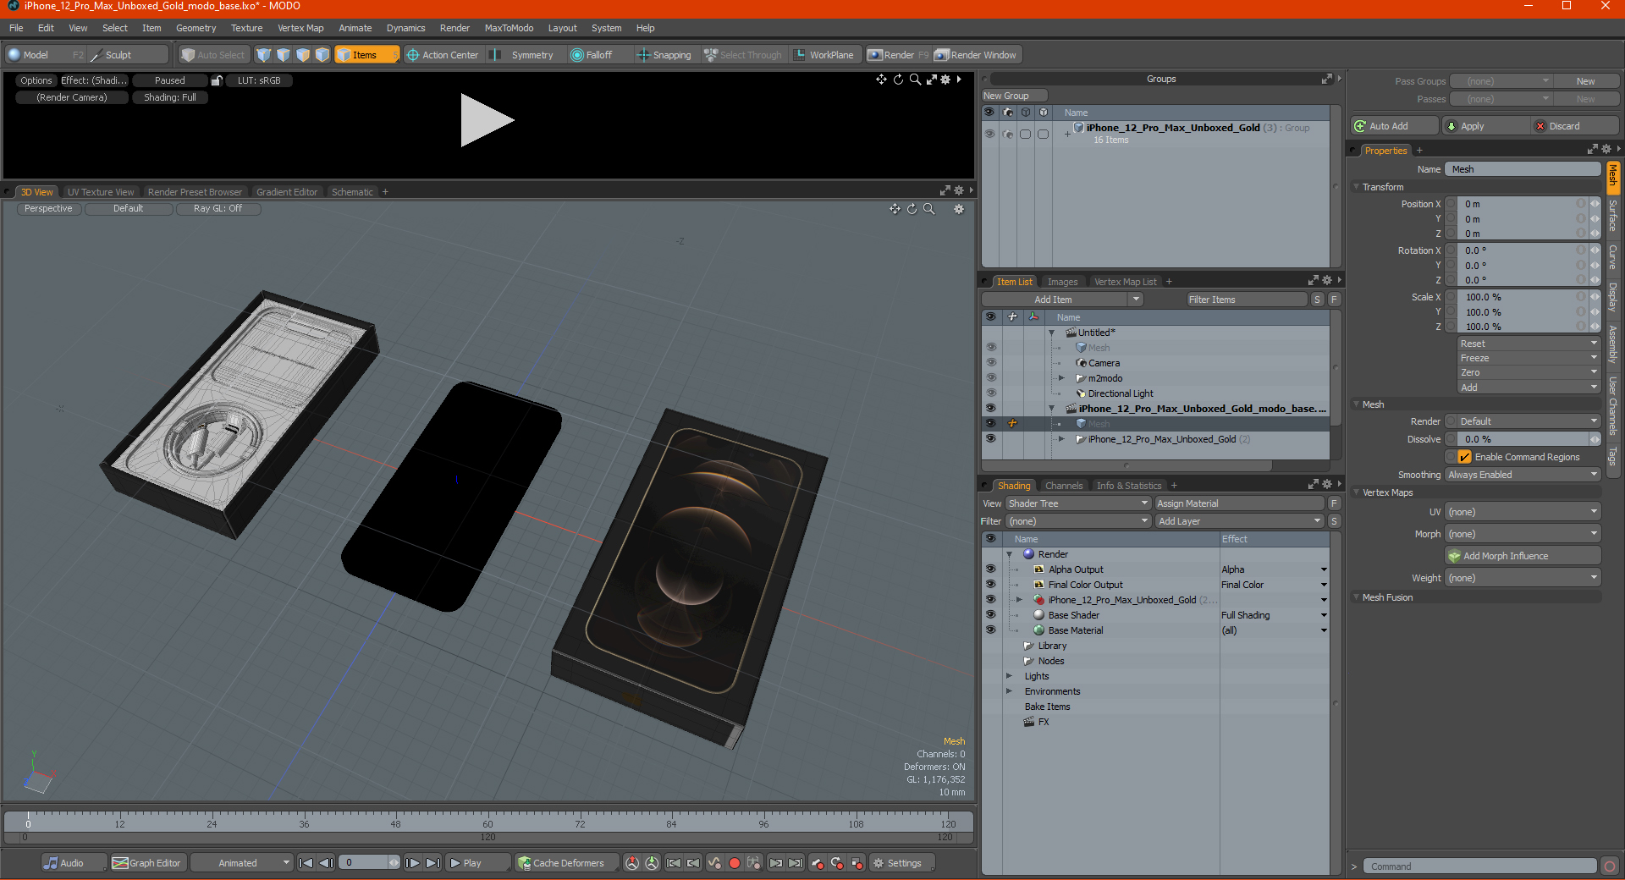This screenshot has width=1625, height=880.
Task: Open the Geometry menu
Action: tap(196, 28)
